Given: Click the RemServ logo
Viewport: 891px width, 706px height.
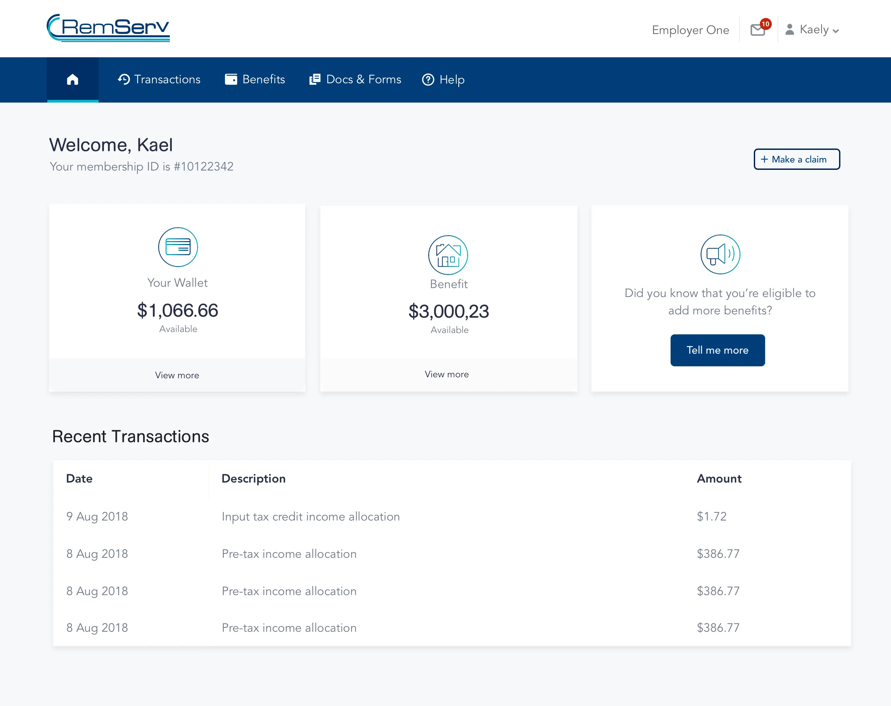Looking at the screenshot, I should 108,28.
